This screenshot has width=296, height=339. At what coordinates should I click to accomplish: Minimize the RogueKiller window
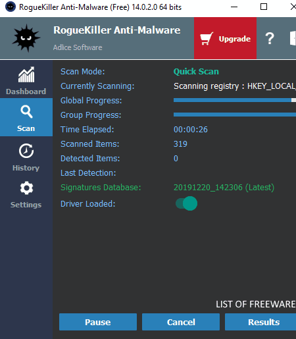point(234,7)
